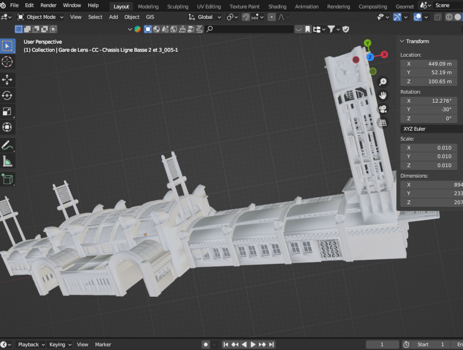Click the globe asset type icon

click(x=174, y=29)
